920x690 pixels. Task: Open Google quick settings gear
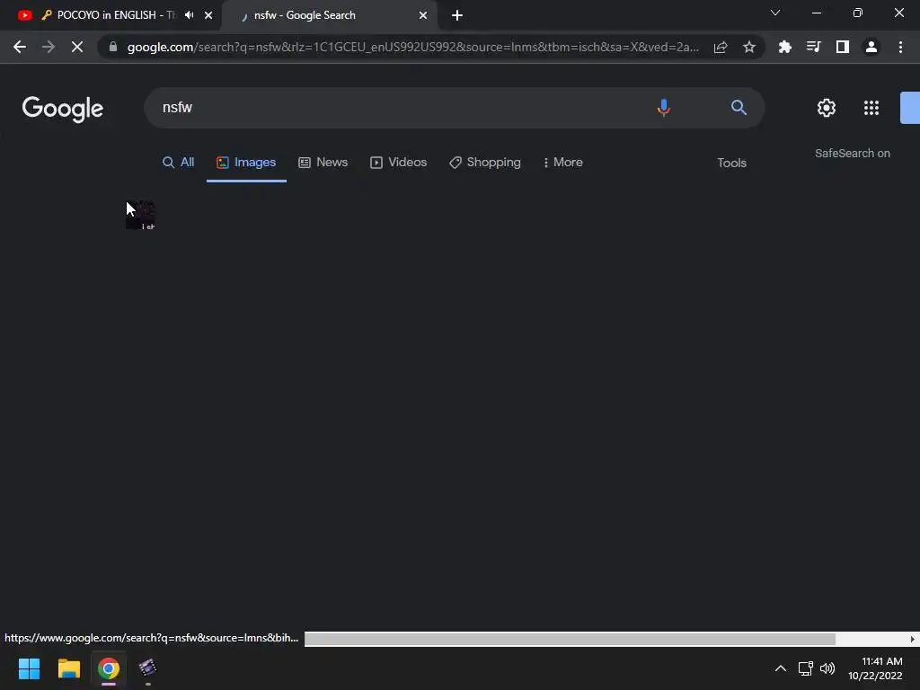point(827,108)
